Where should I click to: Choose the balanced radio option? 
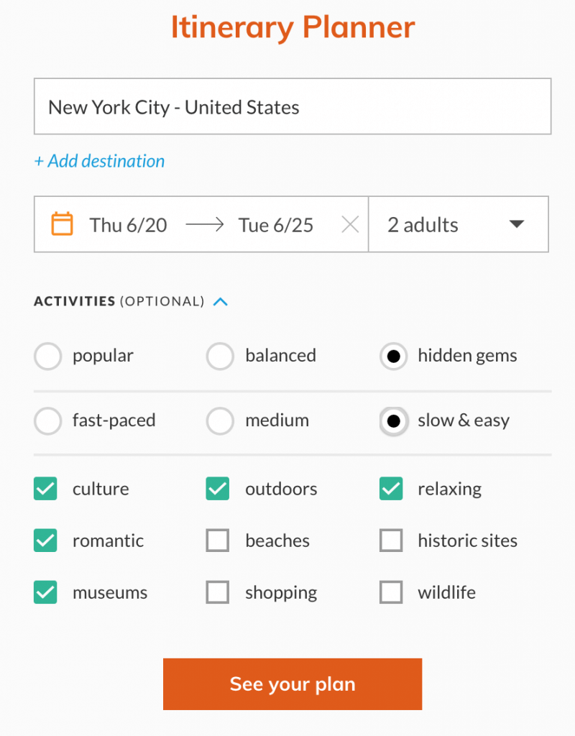220,356
